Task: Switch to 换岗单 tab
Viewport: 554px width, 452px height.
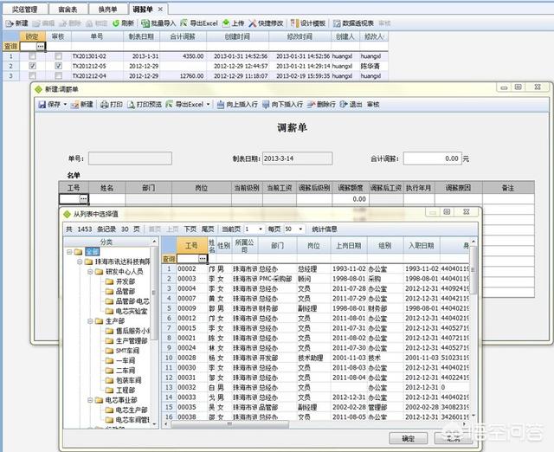Action: coord(107,8)
